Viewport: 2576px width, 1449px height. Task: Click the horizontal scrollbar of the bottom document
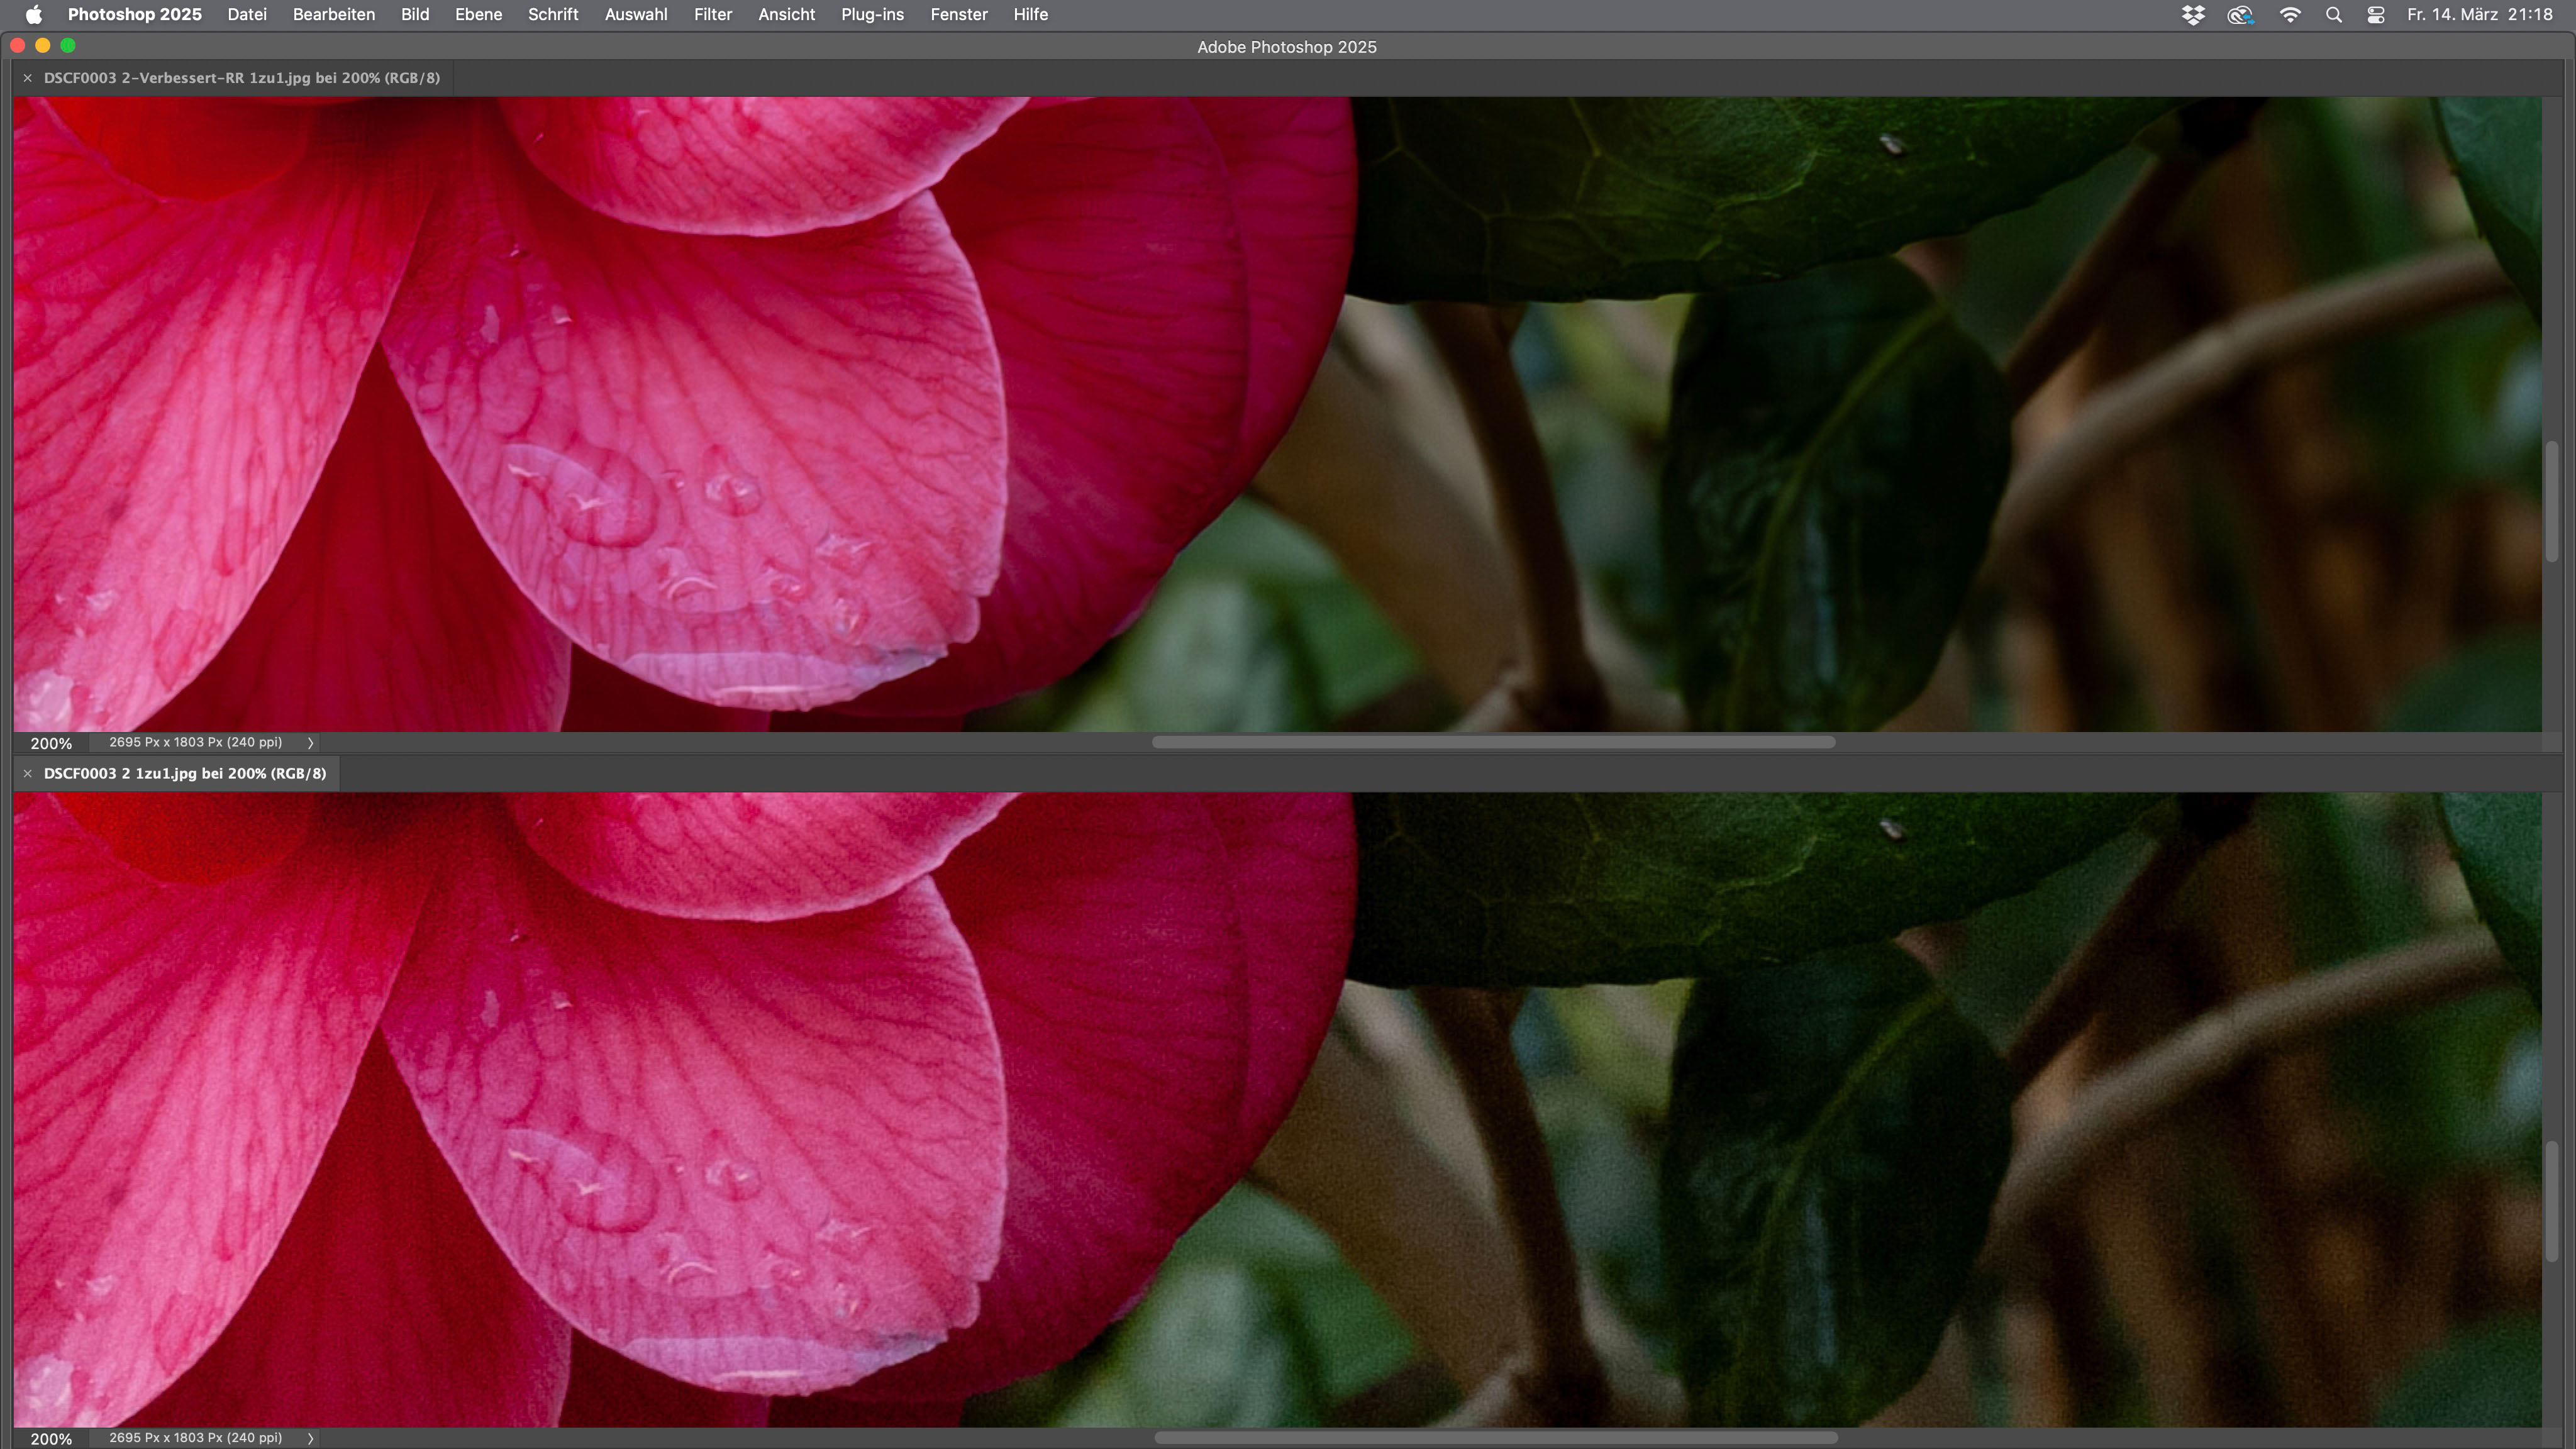[x=1495, y=1438]
